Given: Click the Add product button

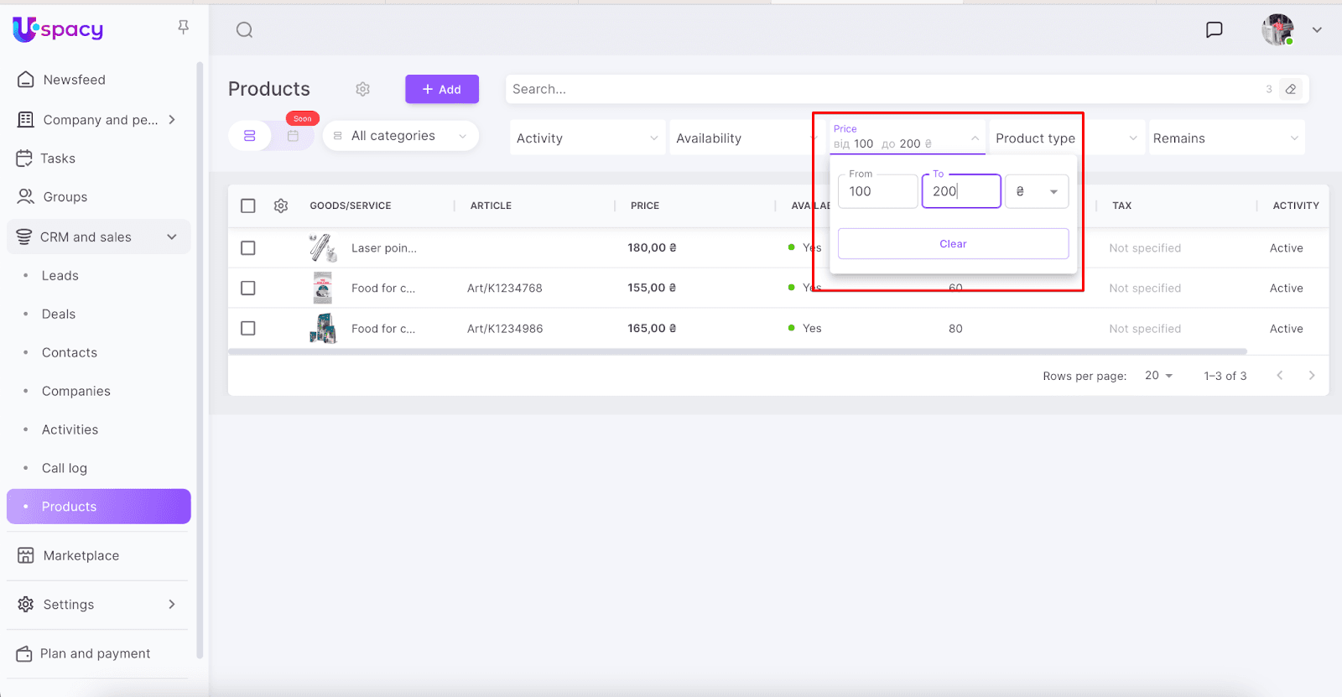Looking at the screenshot, I should (441, 89).
